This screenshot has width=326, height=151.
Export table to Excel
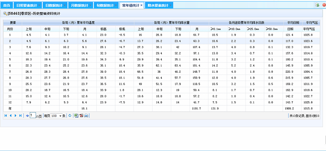pyautogui.click(x=76, y=116)
